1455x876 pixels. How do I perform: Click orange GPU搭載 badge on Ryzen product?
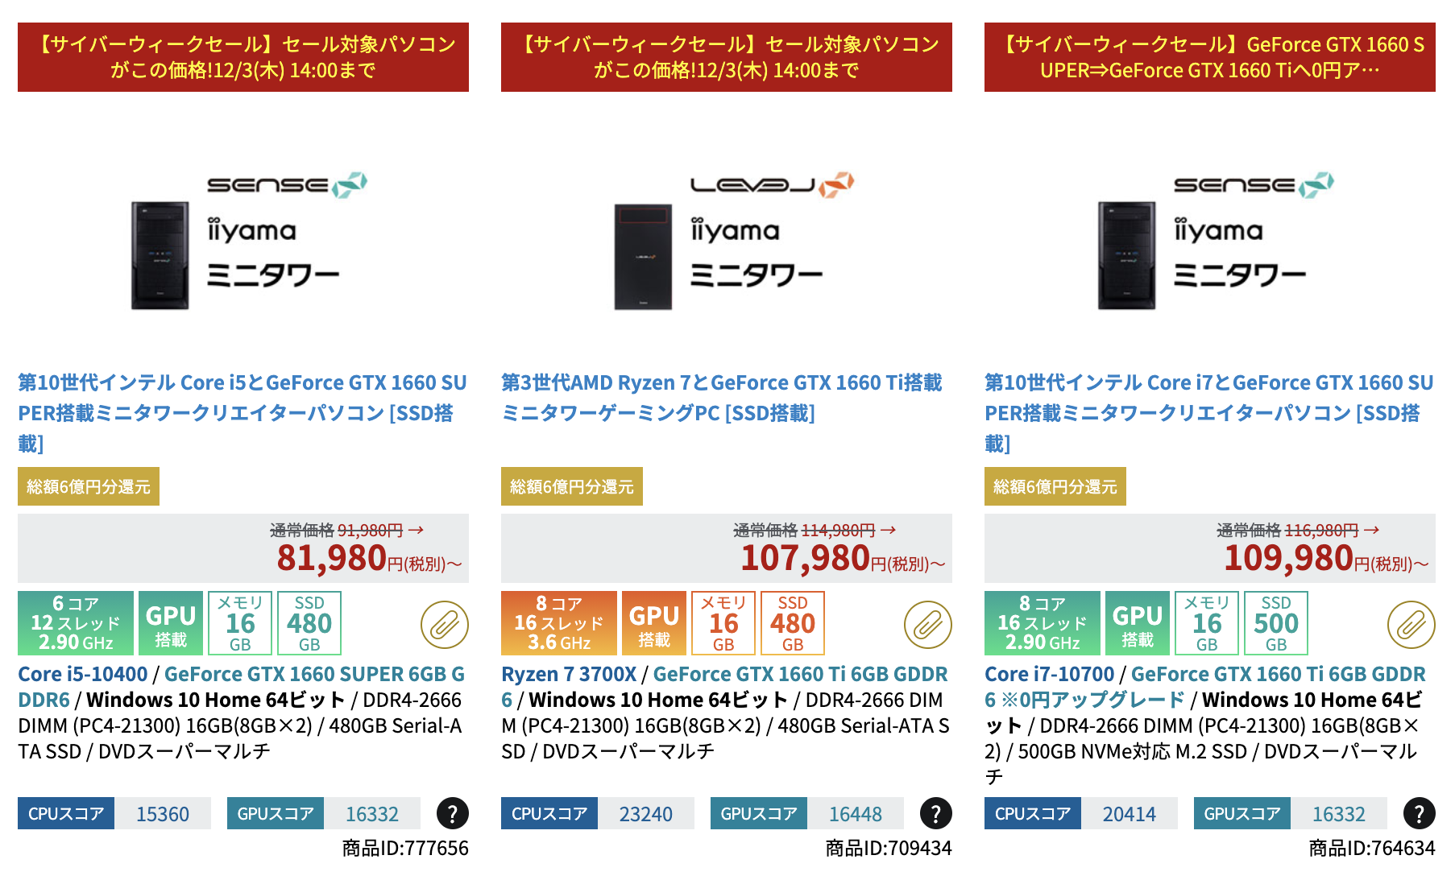(x=654, y=623)
